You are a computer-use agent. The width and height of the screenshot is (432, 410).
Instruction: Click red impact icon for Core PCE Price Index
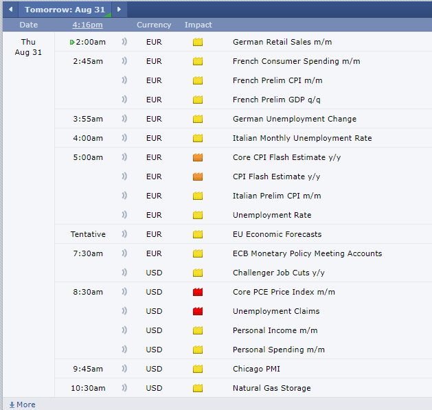tap(198, 292)
